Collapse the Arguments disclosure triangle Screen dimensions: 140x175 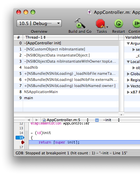[128, 43]
